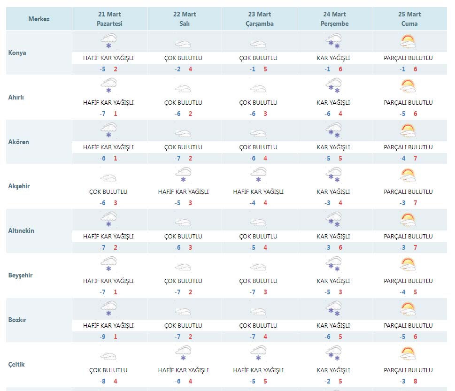Select the Beyşehir district name

20,275
